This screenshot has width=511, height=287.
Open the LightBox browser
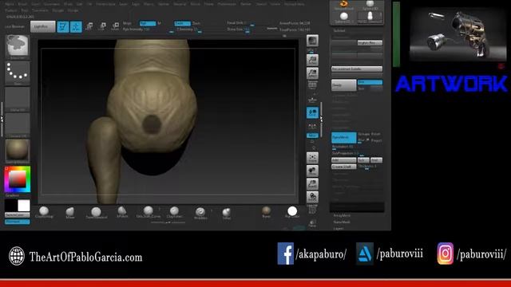[42, 26]
